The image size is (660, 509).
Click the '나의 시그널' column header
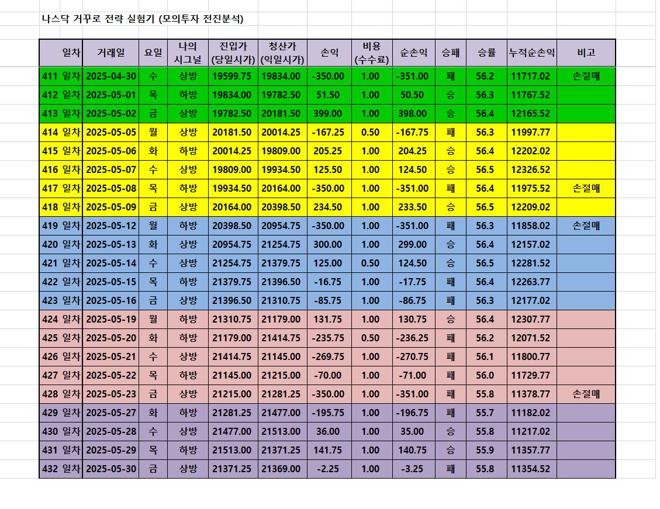[188, 53]
